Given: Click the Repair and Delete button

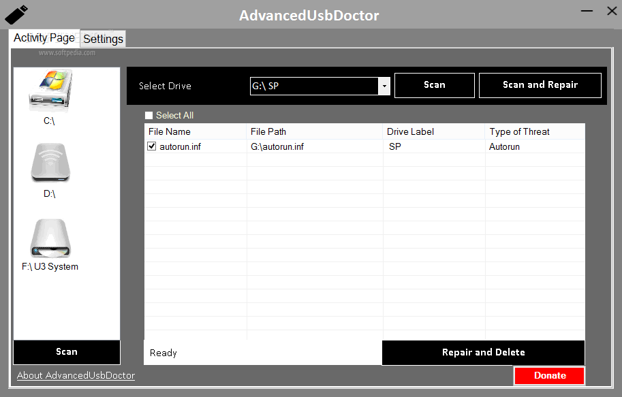Looking at the screenshot, I should (x=483, y=353).
